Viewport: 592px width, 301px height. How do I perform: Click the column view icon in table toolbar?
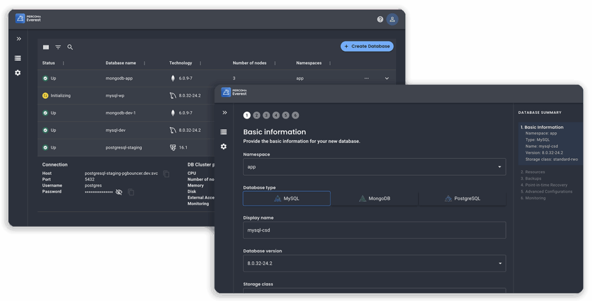(46, 47)
